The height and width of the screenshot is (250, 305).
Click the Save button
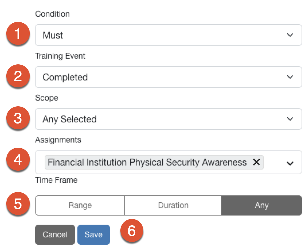(93, 234)
